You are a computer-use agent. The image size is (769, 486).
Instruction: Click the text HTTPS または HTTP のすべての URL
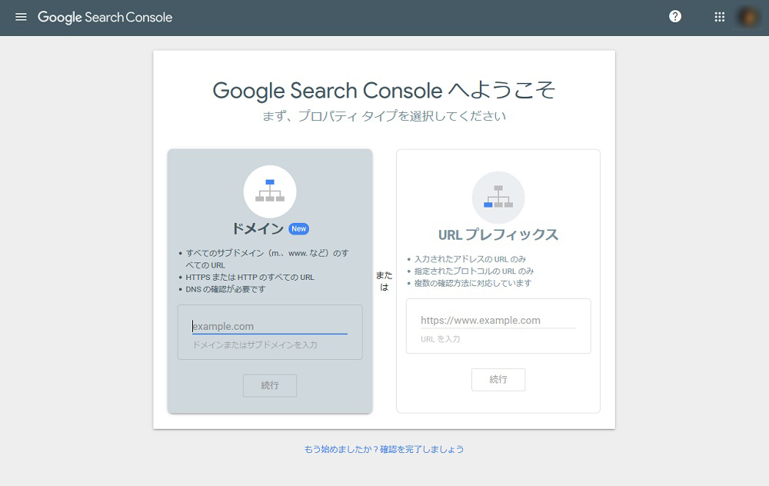[x=250, y=277]
